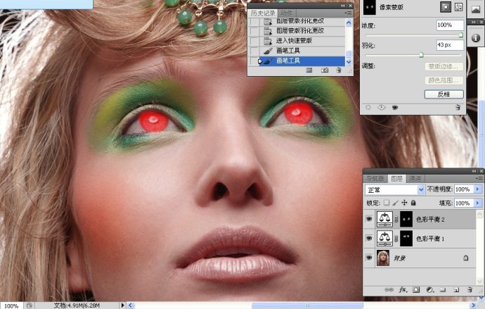Switch to the 历史记录 tab

point(263,13)
